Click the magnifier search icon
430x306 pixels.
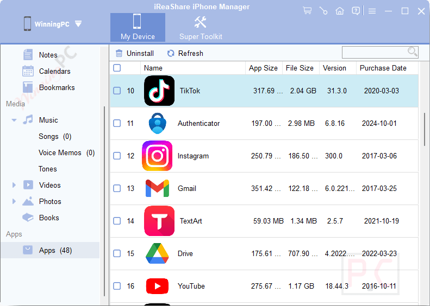412,52
